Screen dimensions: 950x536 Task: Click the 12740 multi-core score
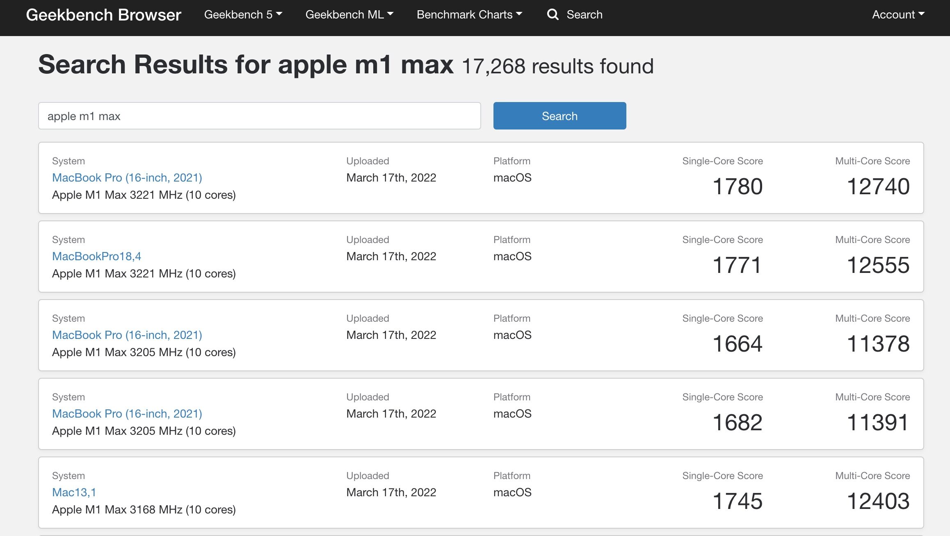[x=878, y=186]
